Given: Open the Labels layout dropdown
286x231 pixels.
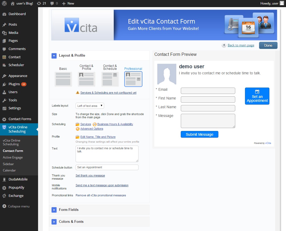Looking at the screenshot, I should tap(90, 106).
